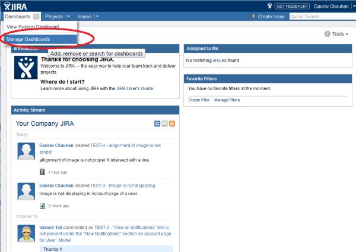The width and height of the screenshot is (356, 252).
Task: Click the 3 hours ago timestamp
Action: [59, 206]
